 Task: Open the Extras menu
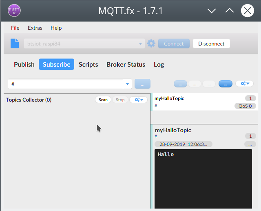pyautogui.click(x=35, y=28)
